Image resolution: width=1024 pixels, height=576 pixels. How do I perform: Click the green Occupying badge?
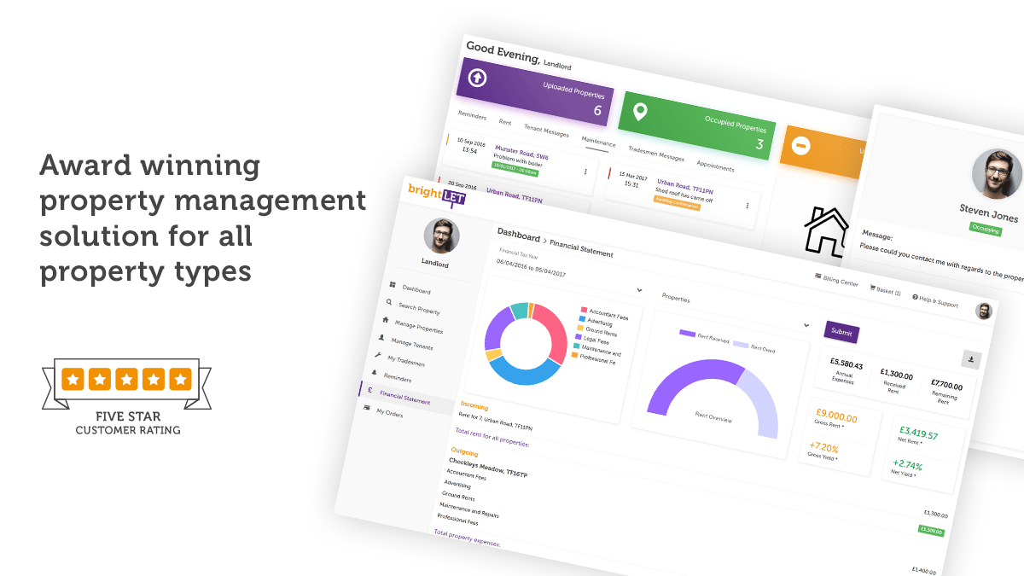[x=985, y=228]
